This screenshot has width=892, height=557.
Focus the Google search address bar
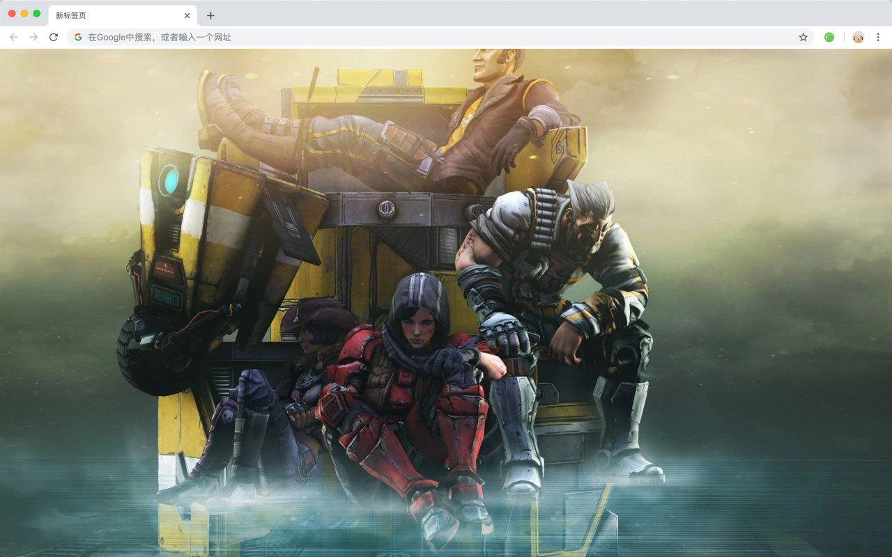click(x=440, y=37)
